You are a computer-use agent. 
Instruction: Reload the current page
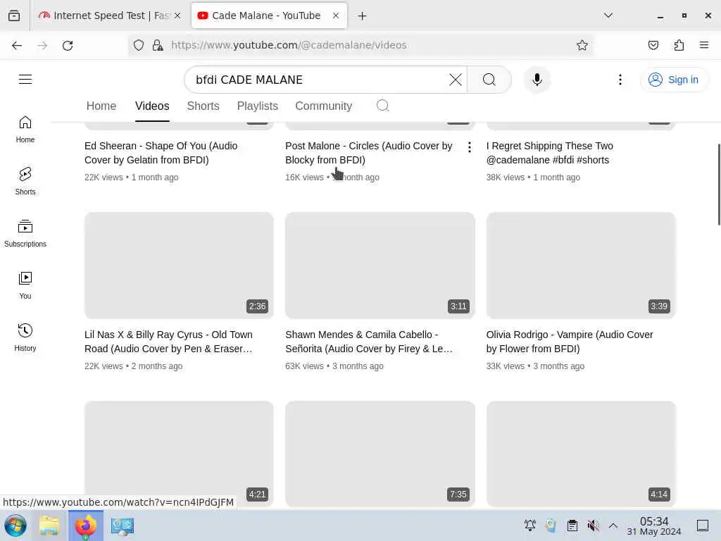[68, 45]
